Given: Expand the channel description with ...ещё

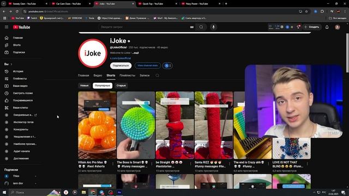Looking at the screenshot, I should click(135, 53).
